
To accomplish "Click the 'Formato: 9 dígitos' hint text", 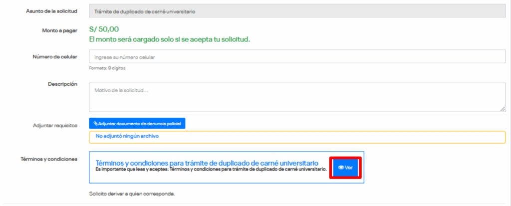I will (x=107, y=68).
